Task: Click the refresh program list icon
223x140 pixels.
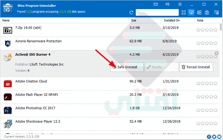Action: pos(131,12)
